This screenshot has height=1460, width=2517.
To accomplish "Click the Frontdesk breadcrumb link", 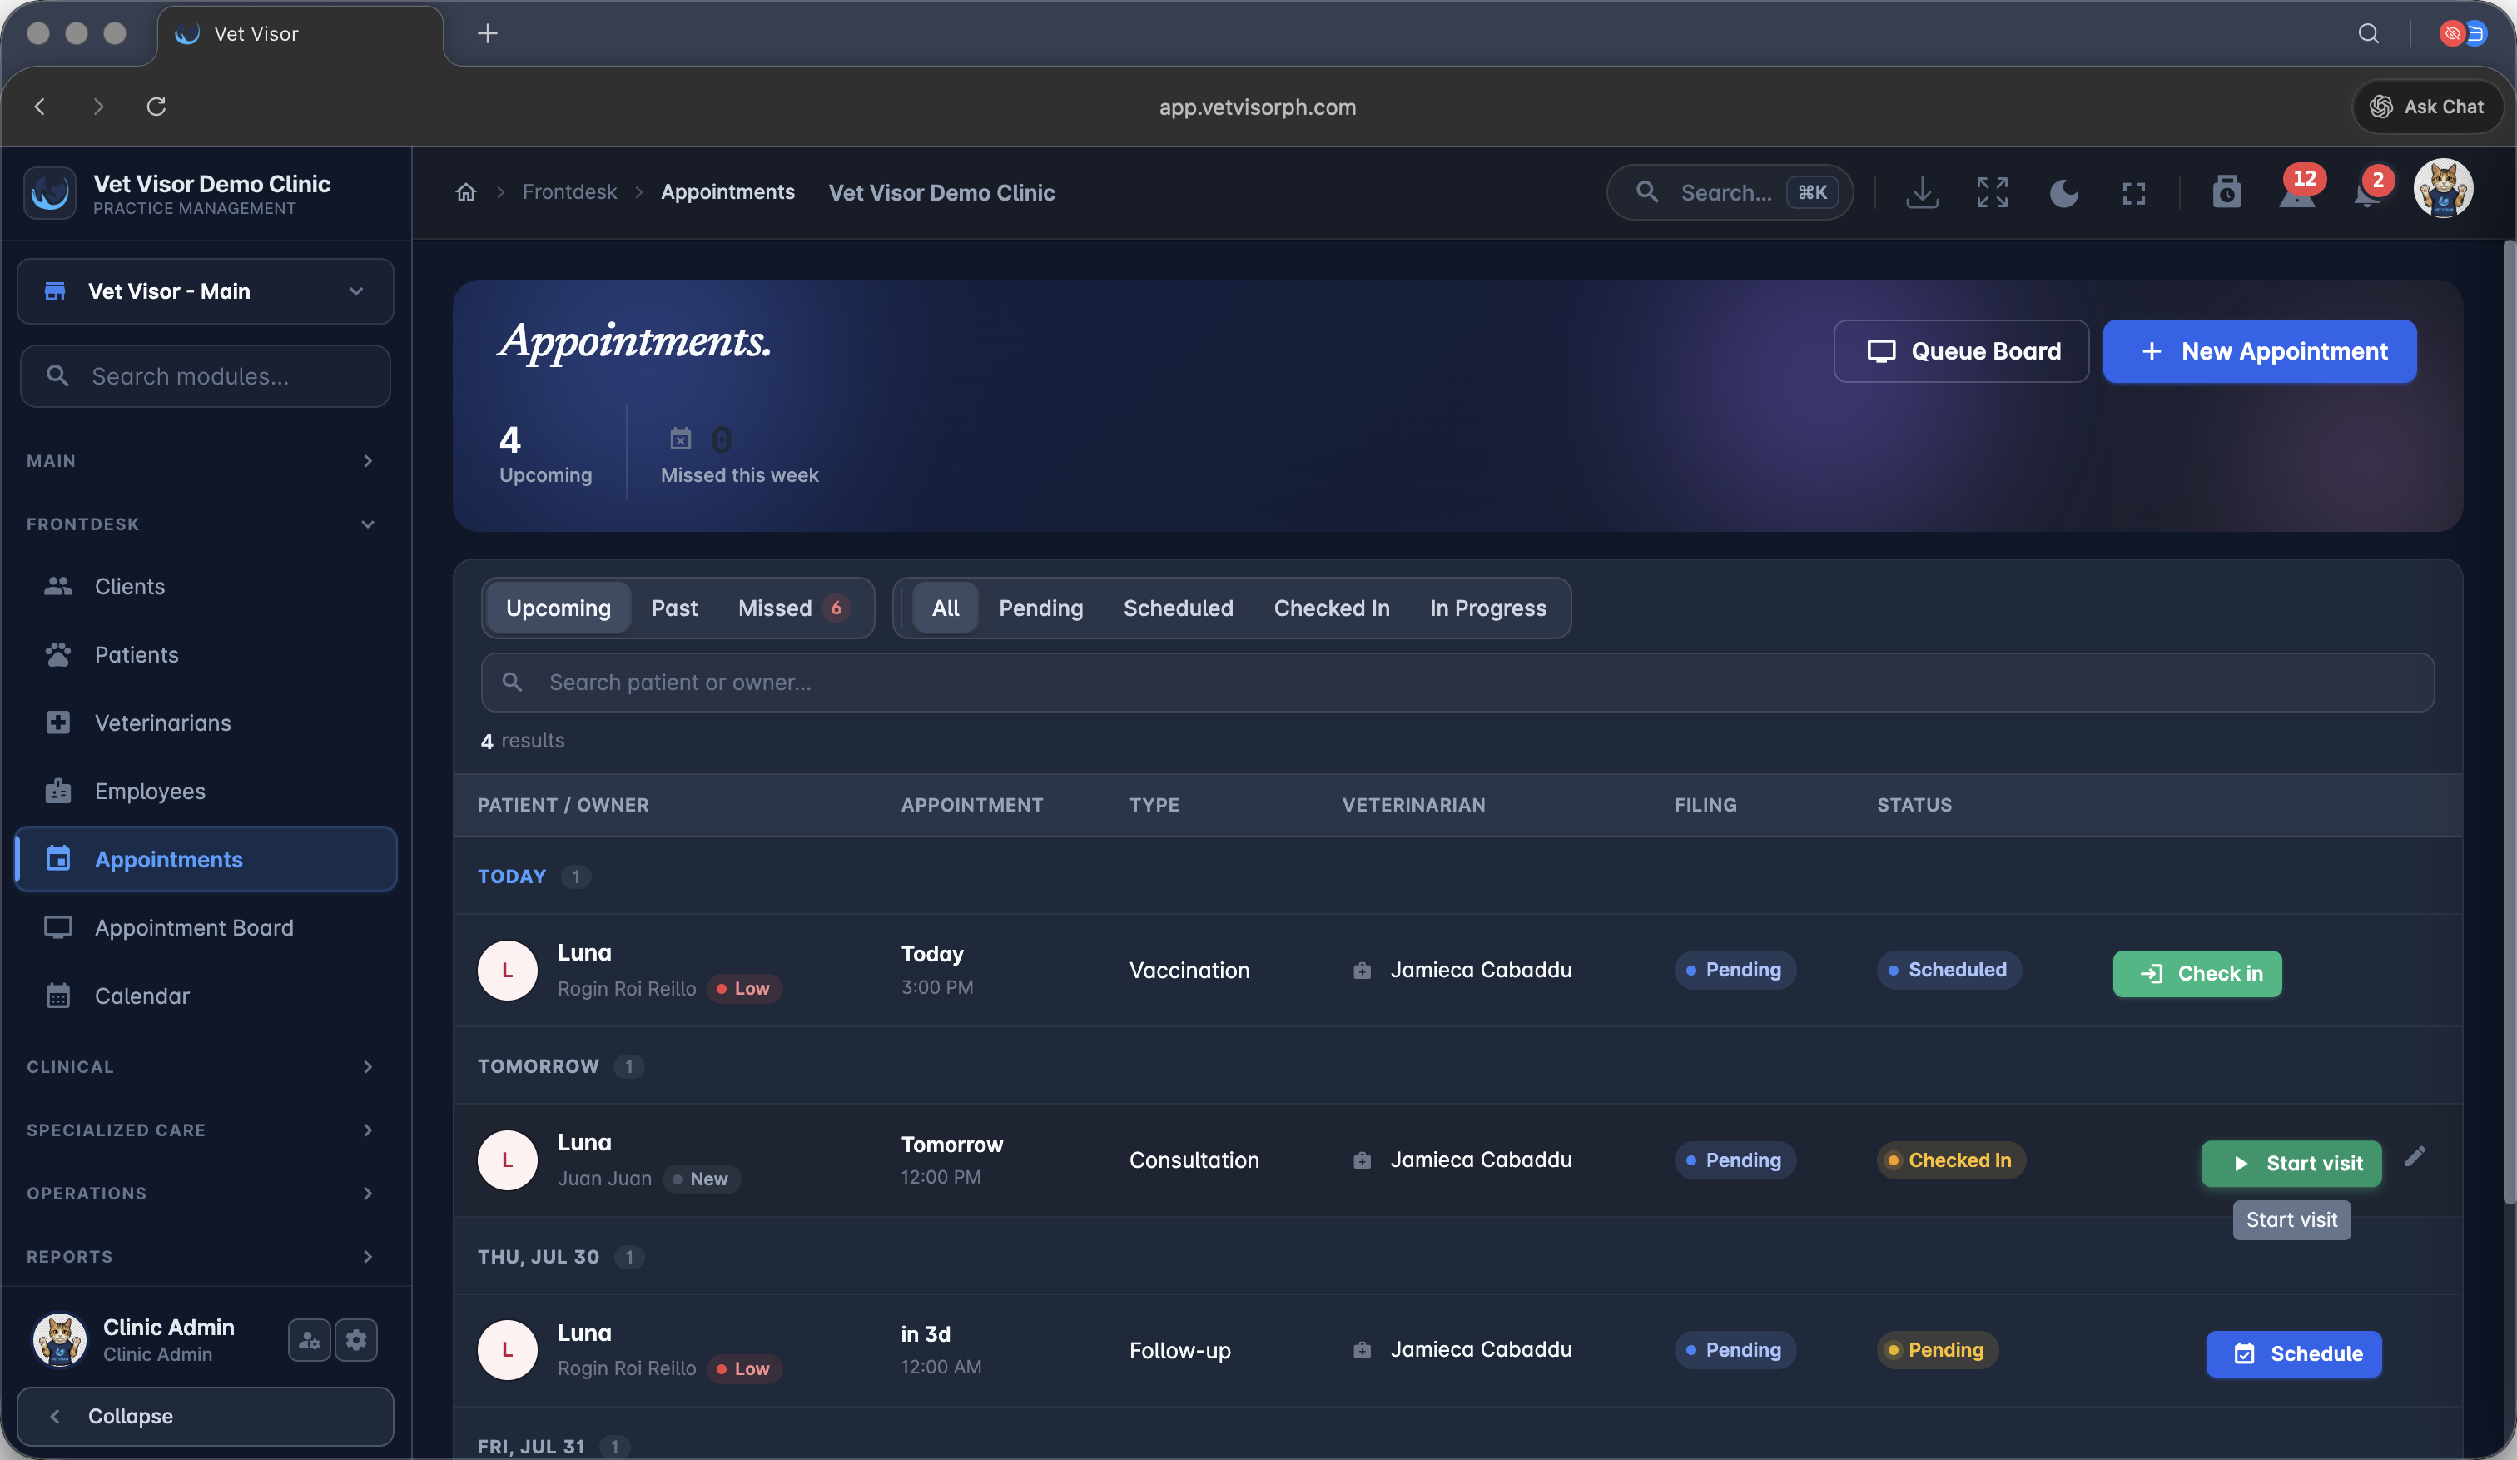I will coord(569,191).
